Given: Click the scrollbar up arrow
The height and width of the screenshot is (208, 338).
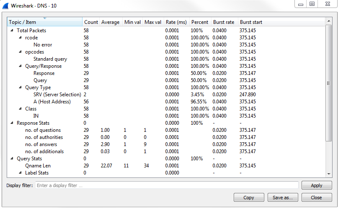Looking at the screenshot, I should click(x=328, y=21).
